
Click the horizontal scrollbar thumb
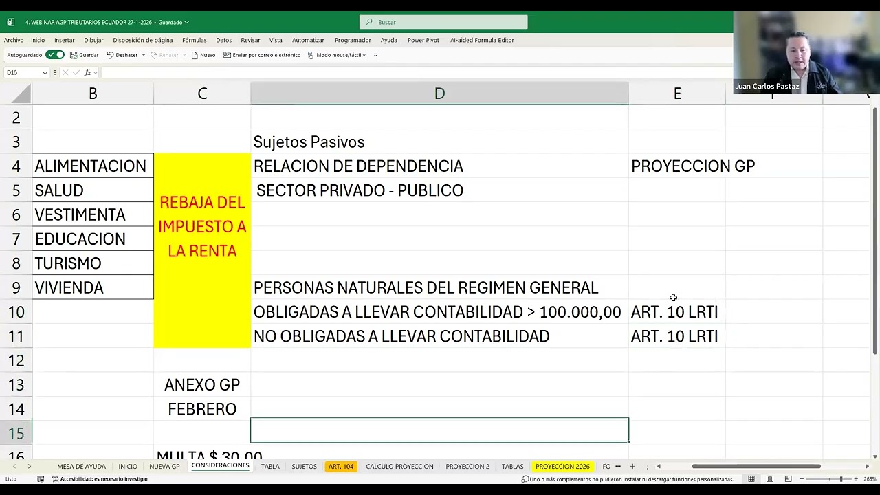756,466
